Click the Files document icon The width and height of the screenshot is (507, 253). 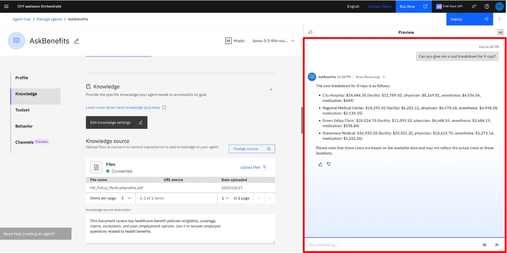pyautogui.click(x=97, y=167)
